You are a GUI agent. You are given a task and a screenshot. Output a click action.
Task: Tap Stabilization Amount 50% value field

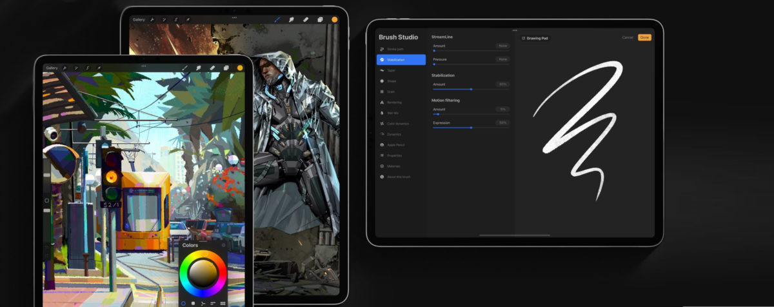point(502,84)
